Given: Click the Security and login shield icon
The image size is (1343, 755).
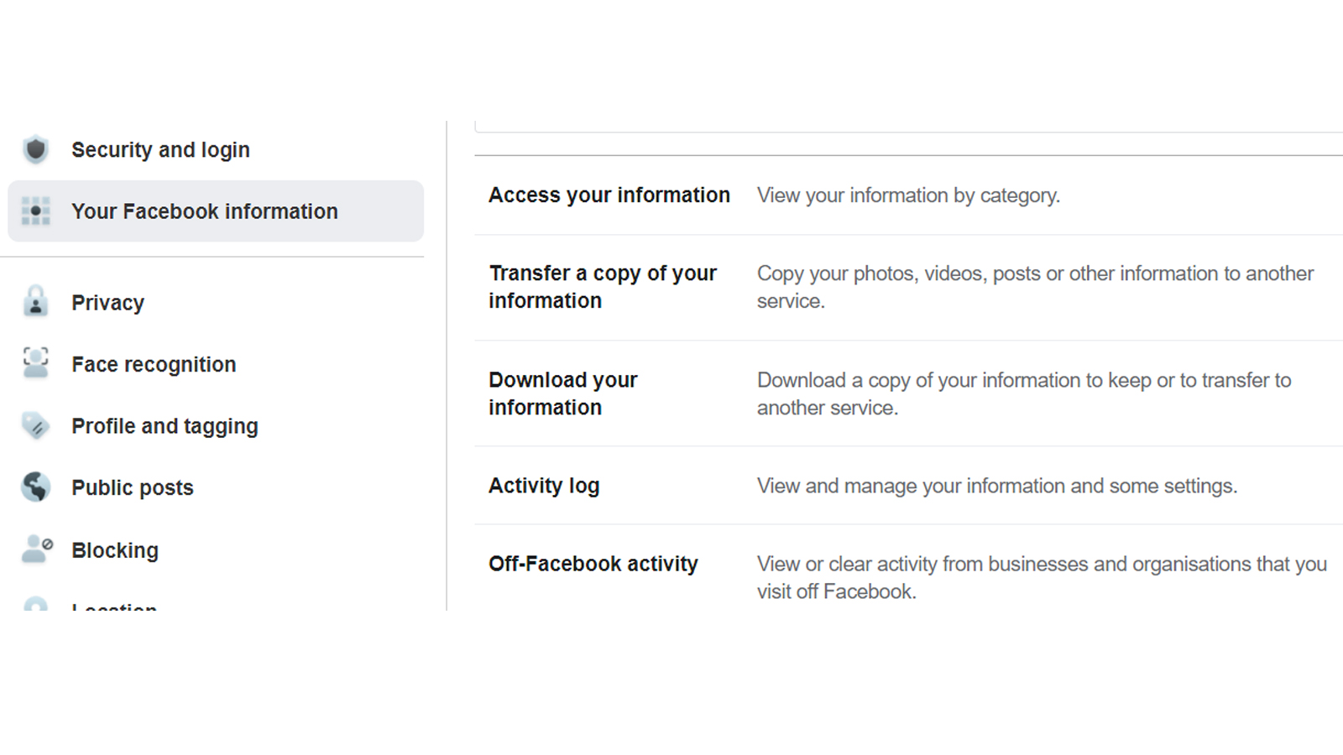Looking at the screenshot, I should click(35, 149).
